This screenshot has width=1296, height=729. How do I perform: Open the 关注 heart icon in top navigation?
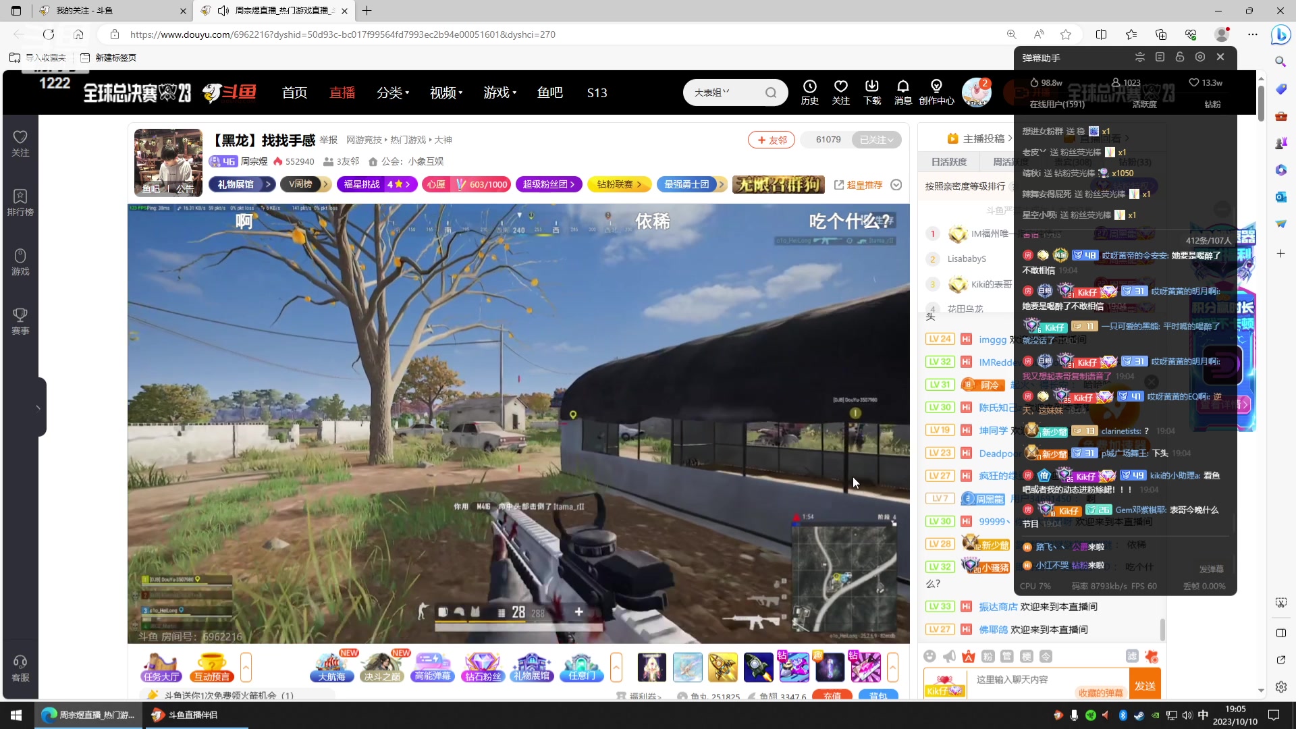click(840, 92)
